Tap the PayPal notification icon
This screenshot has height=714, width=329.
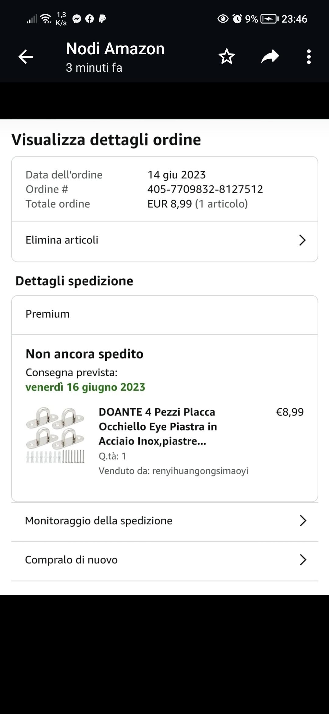[x=102, y=19]
